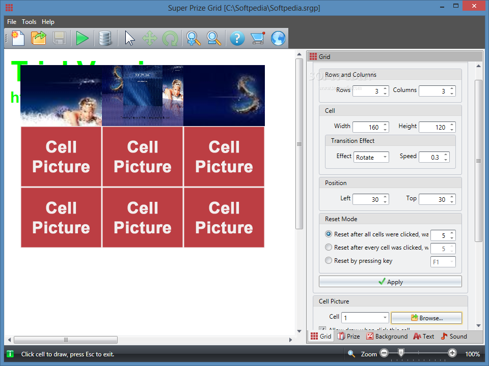The height and width of the screenshot is (366, 489).
Task: Click the status bar magnifier zoom icon
Action: pyautogui.click(x=351, y=354)
